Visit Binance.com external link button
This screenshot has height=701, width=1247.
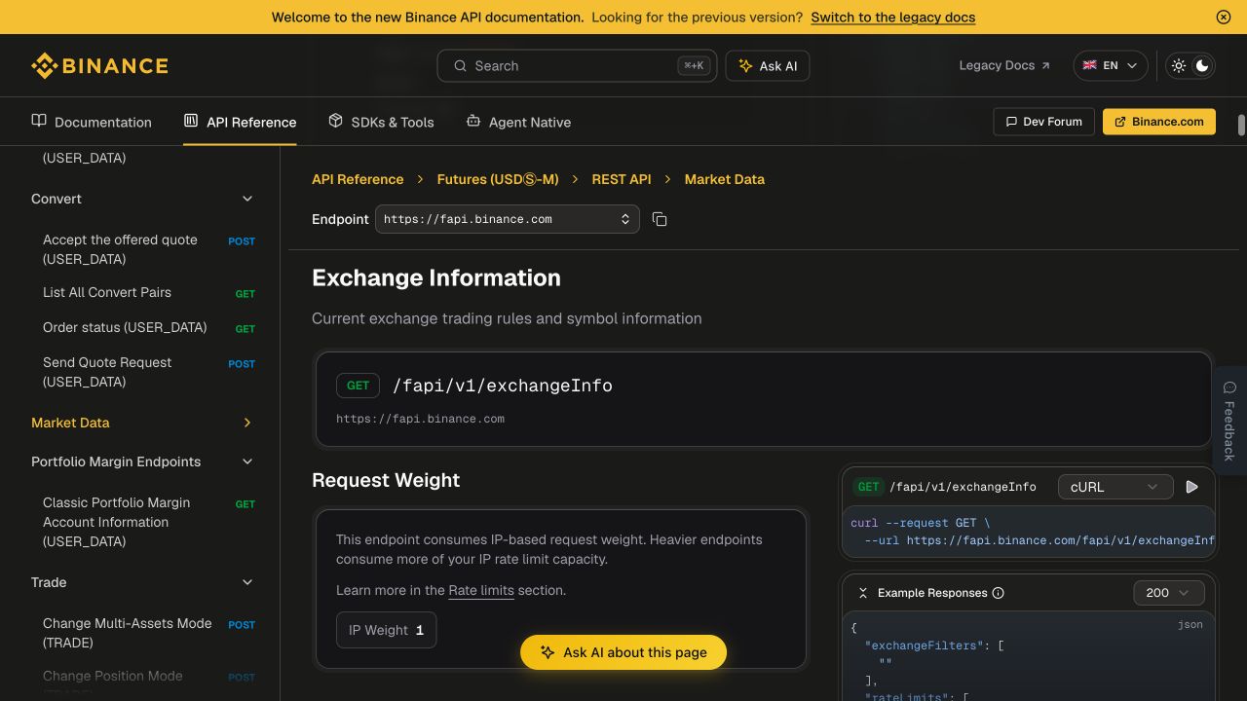pos(1159,122)
